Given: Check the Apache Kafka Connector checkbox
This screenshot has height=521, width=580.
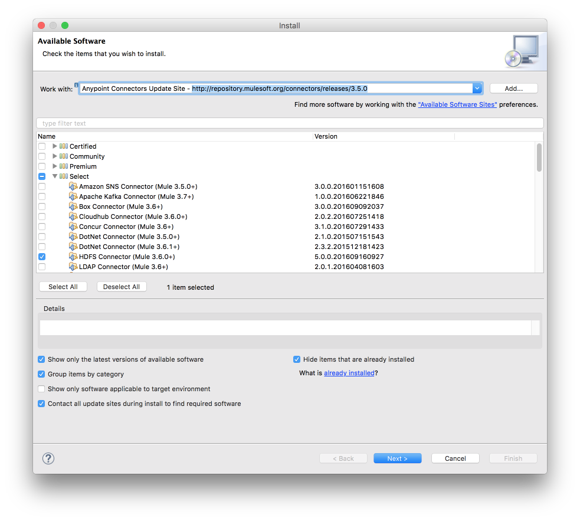Looking at the screenshot, I should pyautogui.click(x=42, y=196).
